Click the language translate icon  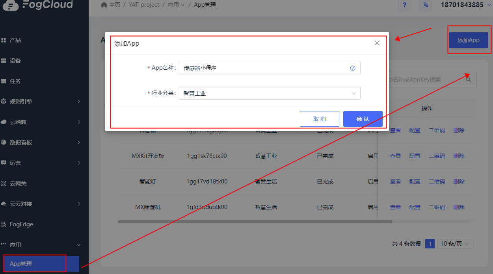(425, 5)
